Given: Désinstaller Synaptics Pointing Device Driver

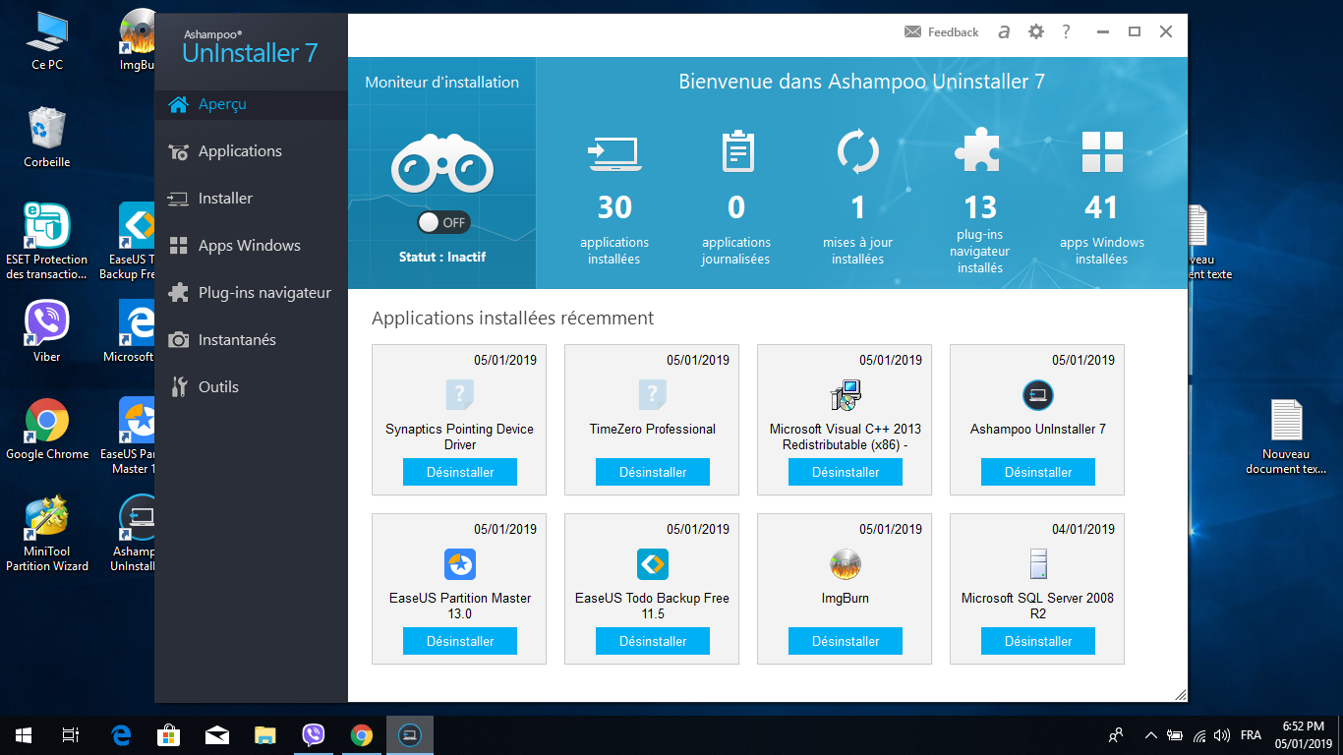Looking at the screenshot, I should (459, 472).
